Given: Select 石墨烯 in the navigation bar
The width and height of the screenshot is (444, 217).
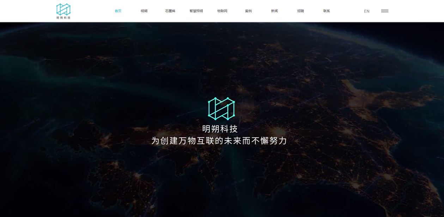Looking at the screenshot, I should (x=170, y=11).
